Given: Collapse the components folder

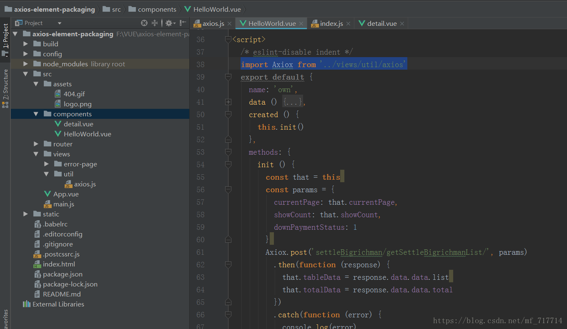Looking at the screenshot, I should pyautogui.click(x=36, y=114).
